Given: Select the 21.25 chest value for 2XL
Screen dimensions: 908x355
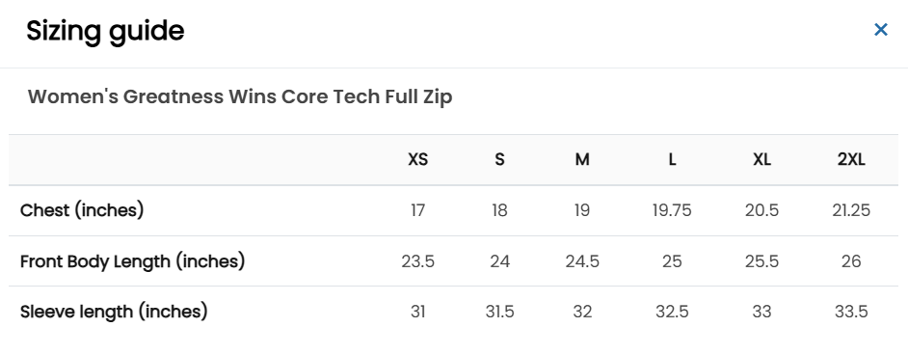Looking at the screenshot, I should coord(851,210).
